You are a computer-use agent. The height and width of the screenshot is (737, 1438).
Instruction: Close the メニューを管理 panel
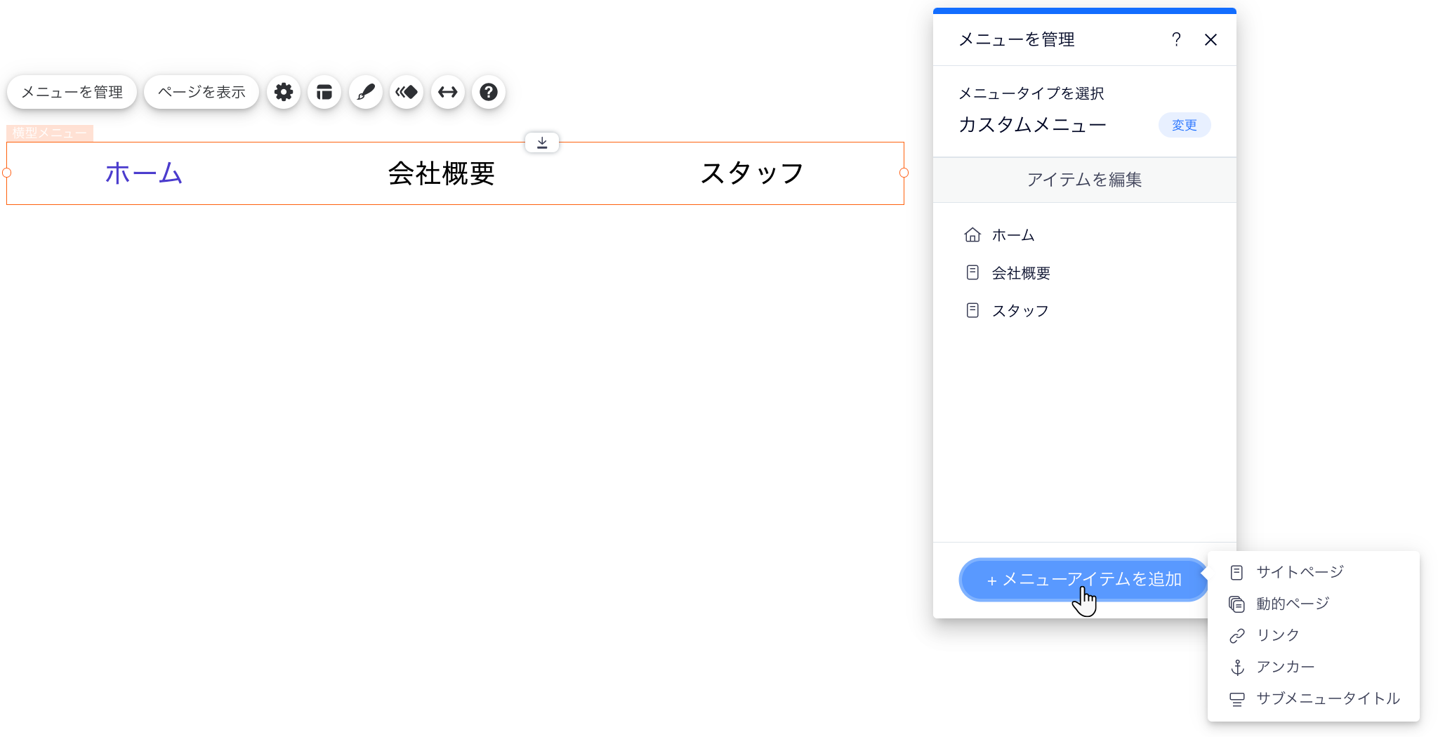tap(1211, 39)
